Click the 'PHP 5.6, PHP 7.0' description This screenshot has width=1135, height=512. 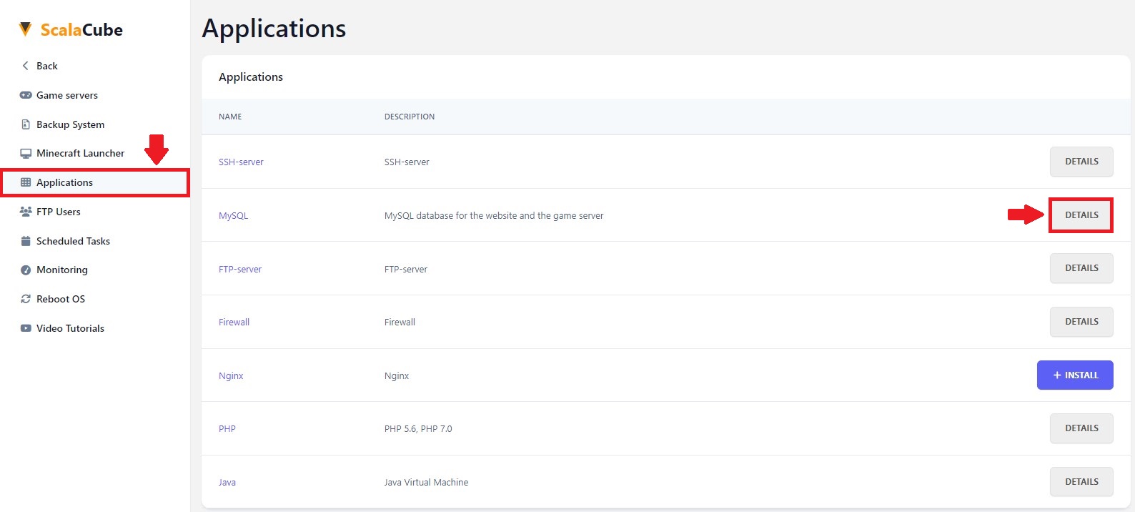pyautogui.click(x=418, y=429)
